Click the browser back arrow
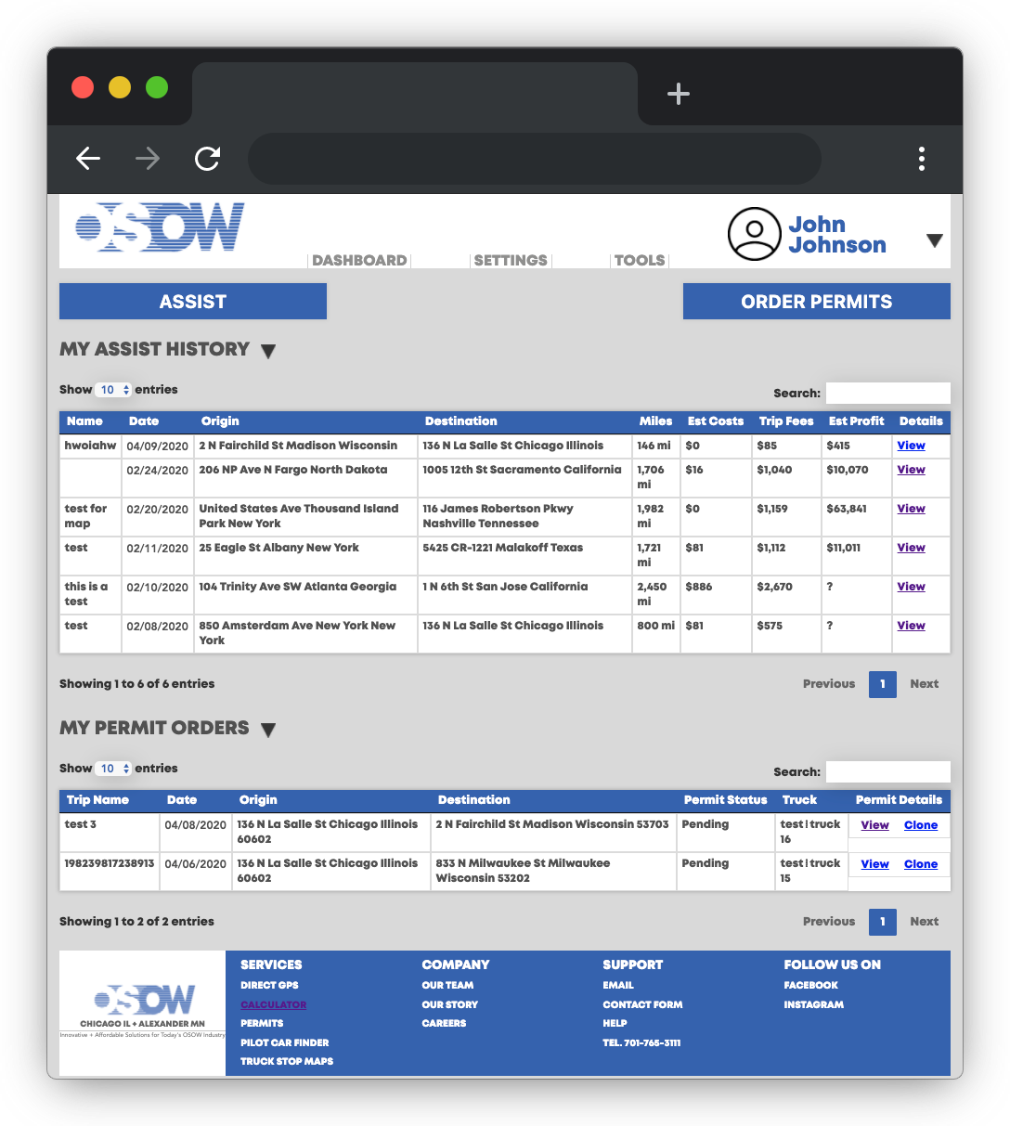Viewport: 1010px width, 1126px height. pos(87,159)
